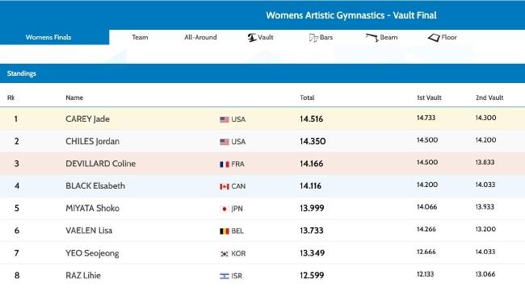Viewport: 525px width, 291px height.
Task: Click the Korean flag beside YEO Seojeong
Action: click(225, 254)
